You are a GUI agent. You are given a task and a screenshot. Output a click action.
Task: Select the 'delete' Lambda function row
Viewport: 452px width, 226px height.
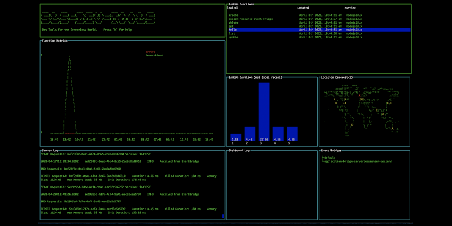(319, 22)
